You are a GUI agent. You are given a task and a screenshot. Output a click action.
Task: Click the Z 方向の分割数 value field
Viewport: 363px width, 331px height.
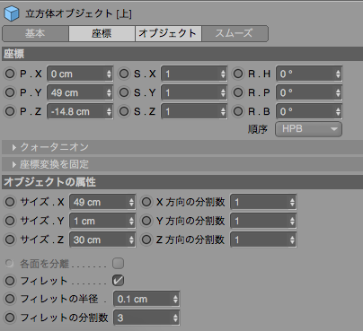(263, 240)
